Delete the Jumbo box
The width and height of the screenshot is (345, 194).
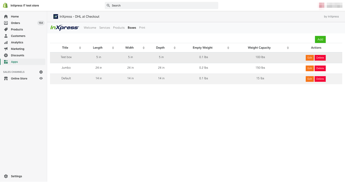click(320, 68)
